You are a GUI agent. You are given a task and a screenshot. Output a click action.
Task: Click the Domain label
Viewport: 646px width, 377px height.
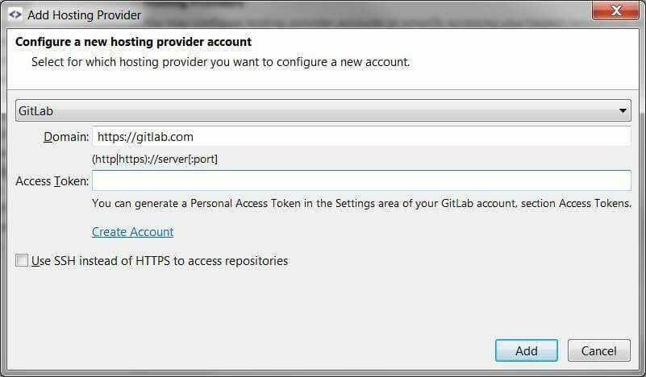click(x=66, y=137)
